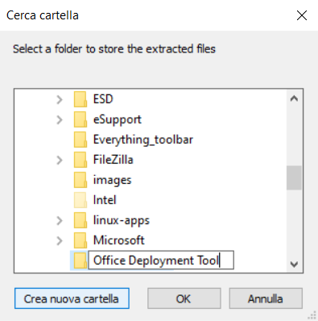Expand the linux-apps folder node
The image size is (318, 321).
click(x=60, y=221)
